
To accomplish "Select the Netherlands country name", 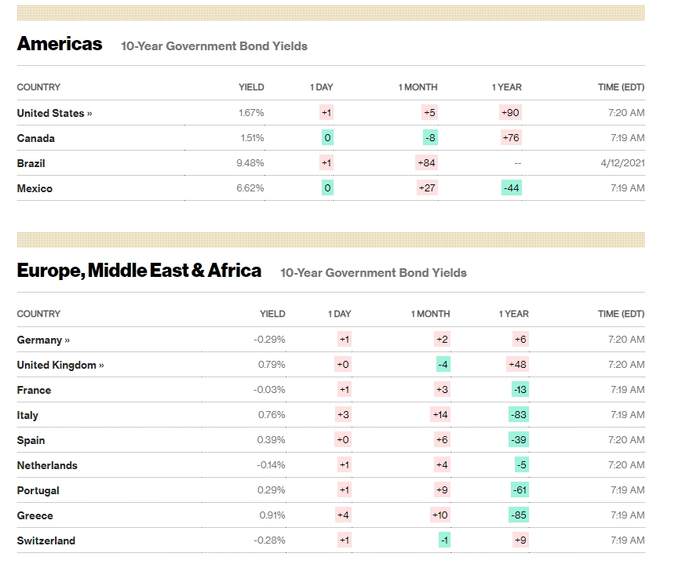I will [x=47, y=465].
